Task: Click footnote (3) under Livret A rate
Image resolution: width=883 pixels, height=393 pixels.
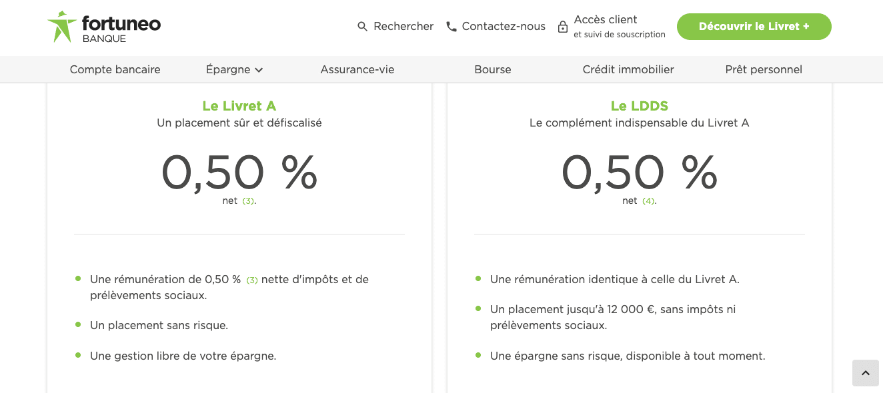Action: pyautogui.click(x=248, y=201)
